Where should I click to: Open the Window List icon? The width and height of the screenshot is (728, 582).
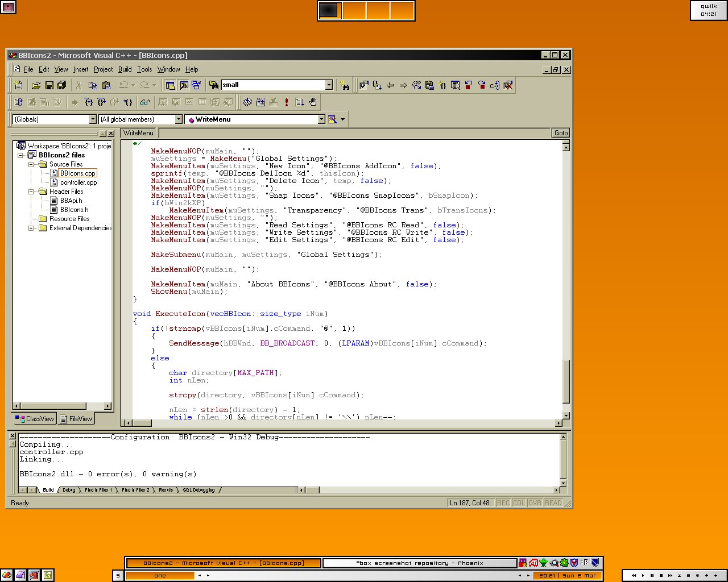196,85
